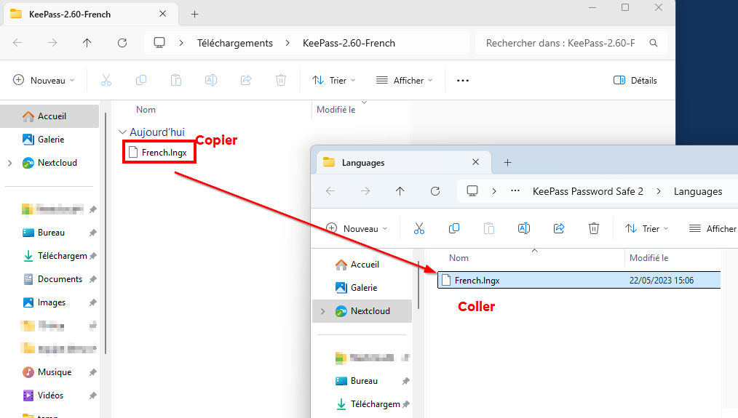Select French.lngx file in Languages folder
Viewport: 738px width, 418px height.
pos(477,280)
